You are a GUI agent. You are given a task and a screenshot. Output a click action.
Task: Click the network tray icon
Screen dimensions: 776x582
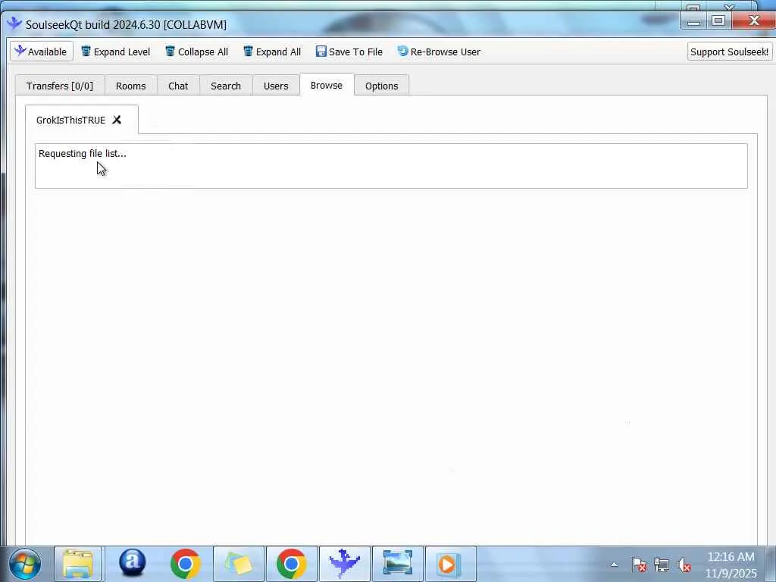coord(662,565)
